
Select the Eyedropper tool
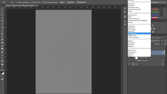coord(2,24)
